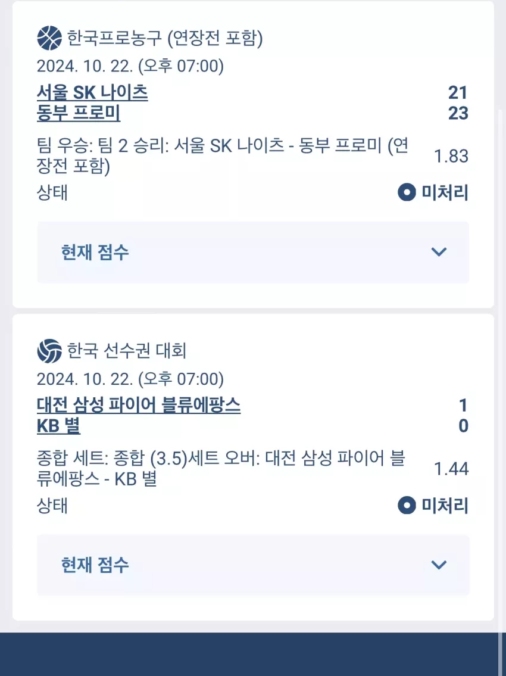The width and height of the screenshot is (506, 676).
Task: Open the 동부 프로미 team link
Action: click(79, 113)
